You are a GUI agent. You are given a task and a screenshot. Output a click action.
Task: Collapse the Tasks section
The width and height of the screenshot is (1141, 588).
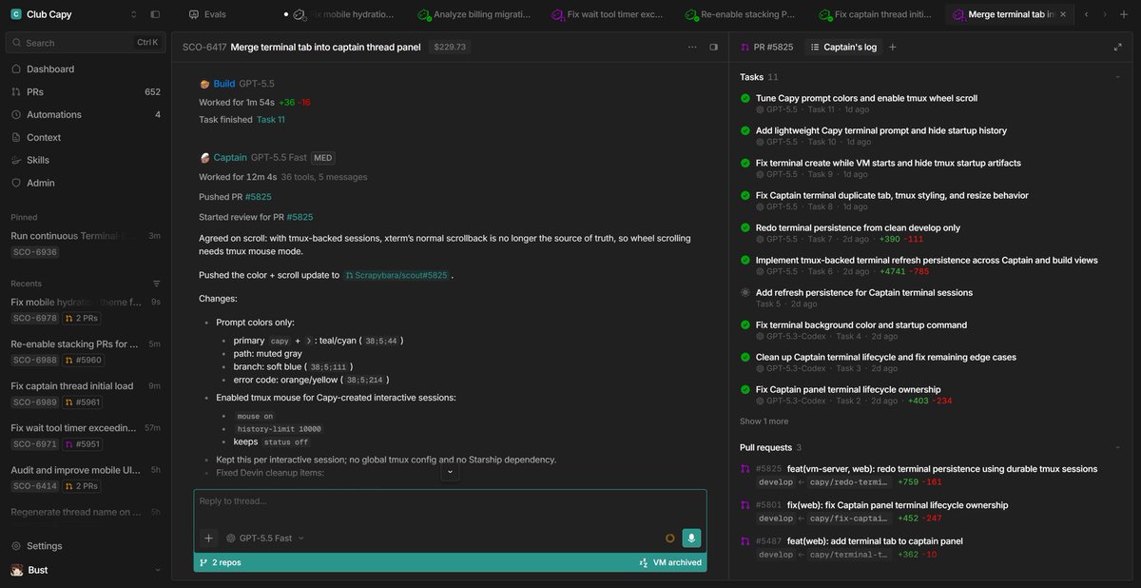[x=1117, y=77]
